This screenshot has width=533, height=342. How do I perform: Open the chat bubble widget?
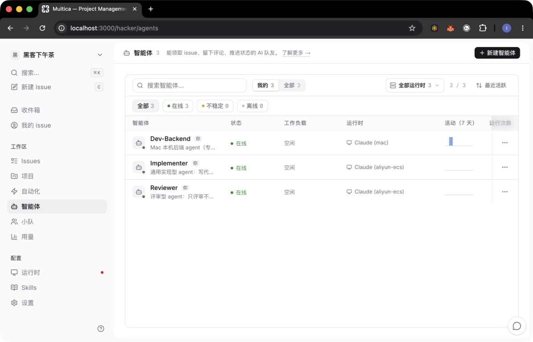point(516,326)
